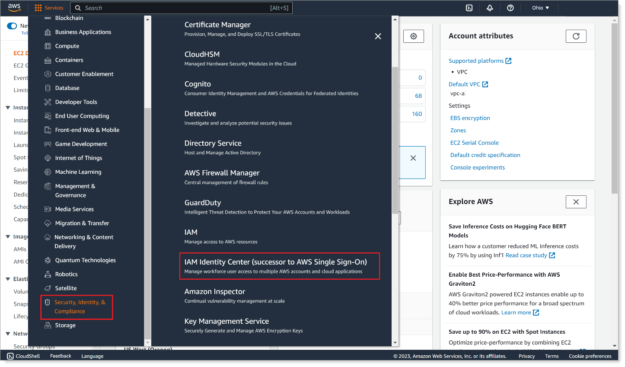Click the Services grid icon

(38, 8)
